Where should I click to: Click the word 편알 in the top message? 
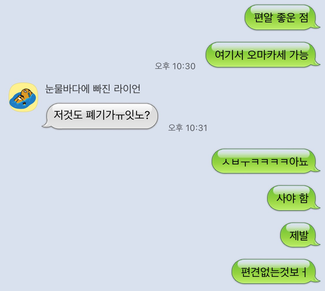tap(263, 17)
